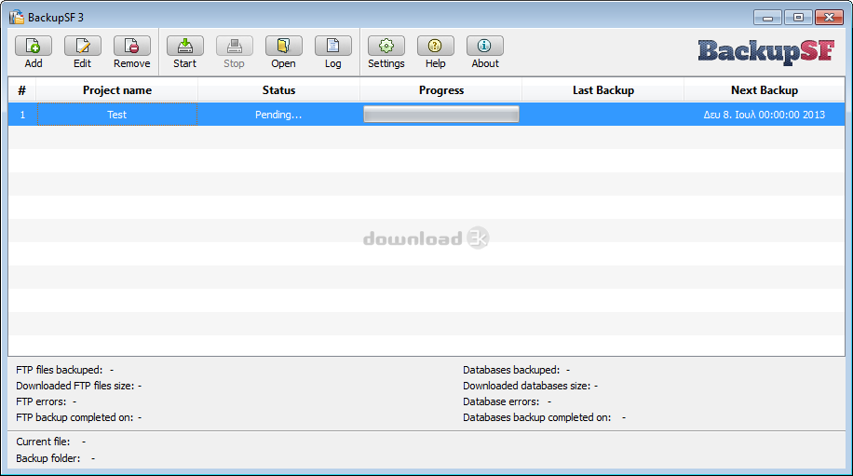
Task: Click the Add project icon
Action: pyautogui.click(x=34, y=46)
